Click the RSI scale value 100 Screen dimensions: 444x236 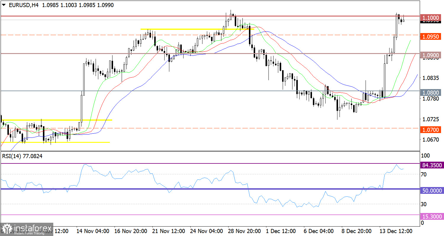[x=425, y=155]
